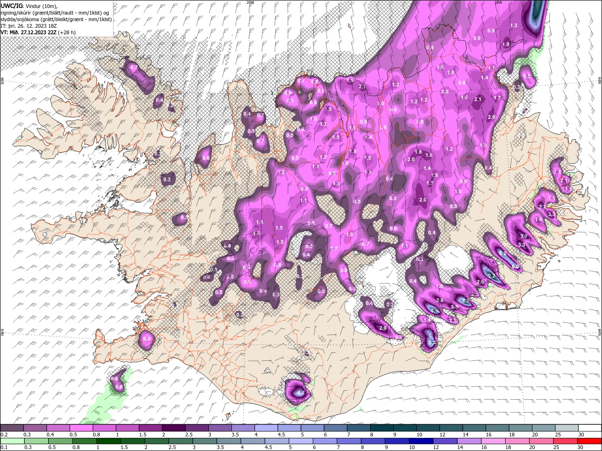The image size is (602, 451).
Task: Select the darkest purple swatch between 2 and 2.5
Action: click(174, 428)
